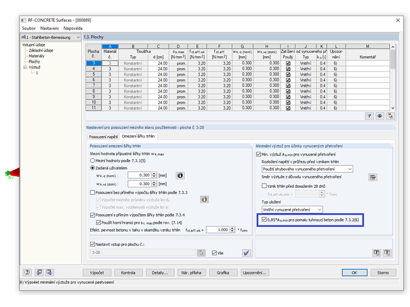Click the Nár. příloha button
The height and width of the screenshot is (307, 410).
coord(192,273)
